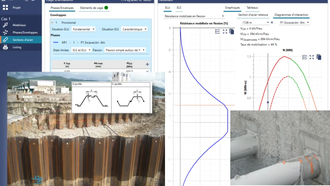Screen dimensions: 330x186
Task: Open Situation ELU Fondamental dropdown
Action: 83,29
